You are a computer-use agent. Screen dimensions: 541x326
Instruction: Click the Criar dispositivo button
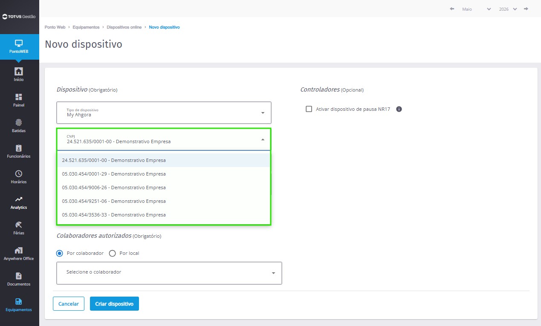point(114,304)
